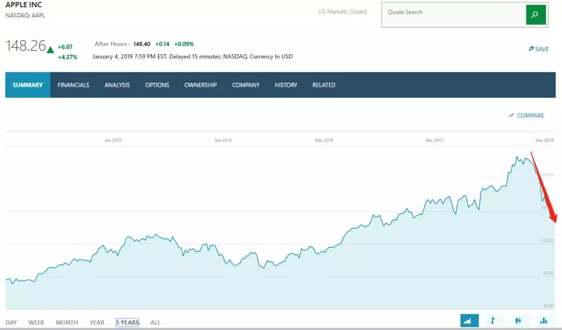Select the Year chart range
Screen dimensions: 562x330
(97, 323)
